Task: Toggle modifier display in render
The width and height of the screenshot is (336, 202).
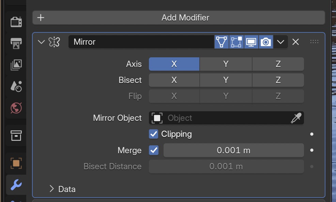Action: coord(266,42)
